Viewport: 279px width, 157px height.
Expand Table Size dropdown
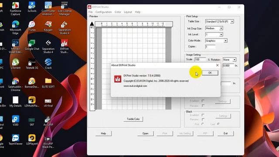coord(232,21)
